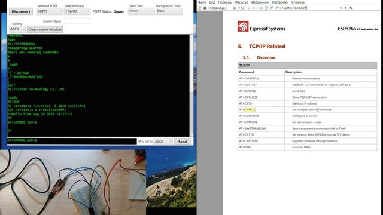Click the printer icon in PDF viewer toolbar
The width and height of the screenshot is (383, 215).
point(205,8)
